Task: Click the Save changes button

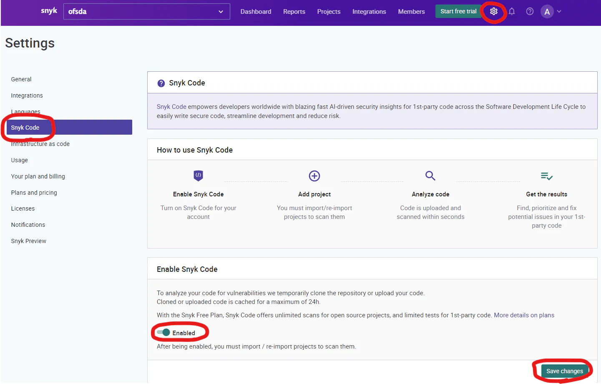Action: [565, 371]
